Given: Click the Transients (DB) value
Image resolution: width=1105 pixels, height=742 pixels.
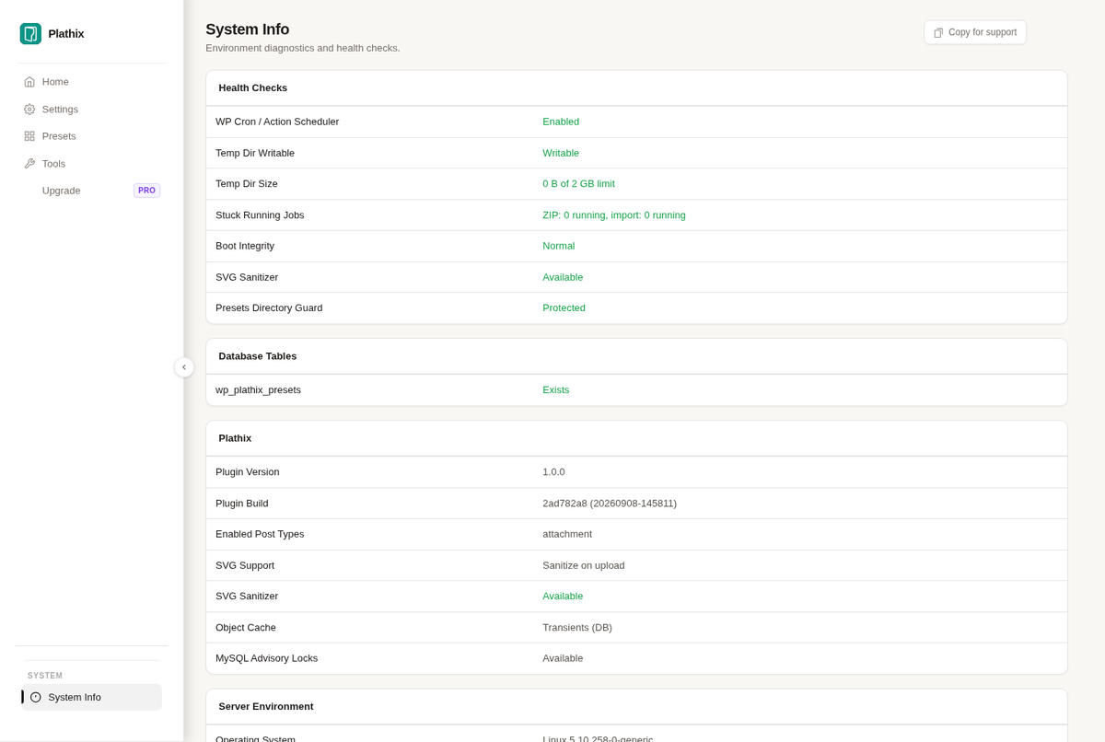Looking at the screenshot, I should coord(577,628).
